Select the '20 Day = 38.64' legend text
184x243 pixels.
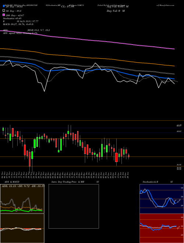(x=14, y=7)
